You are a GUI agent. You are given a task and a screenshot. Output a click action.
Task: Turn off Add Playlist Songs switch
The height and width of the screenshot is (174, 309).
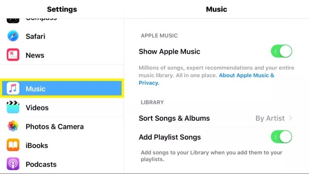tap(281, 137)
